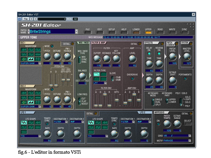
Task: Toggle TEMPO SYNC in LFO 2
Action: pyautogui.click(x=114, y=124)
